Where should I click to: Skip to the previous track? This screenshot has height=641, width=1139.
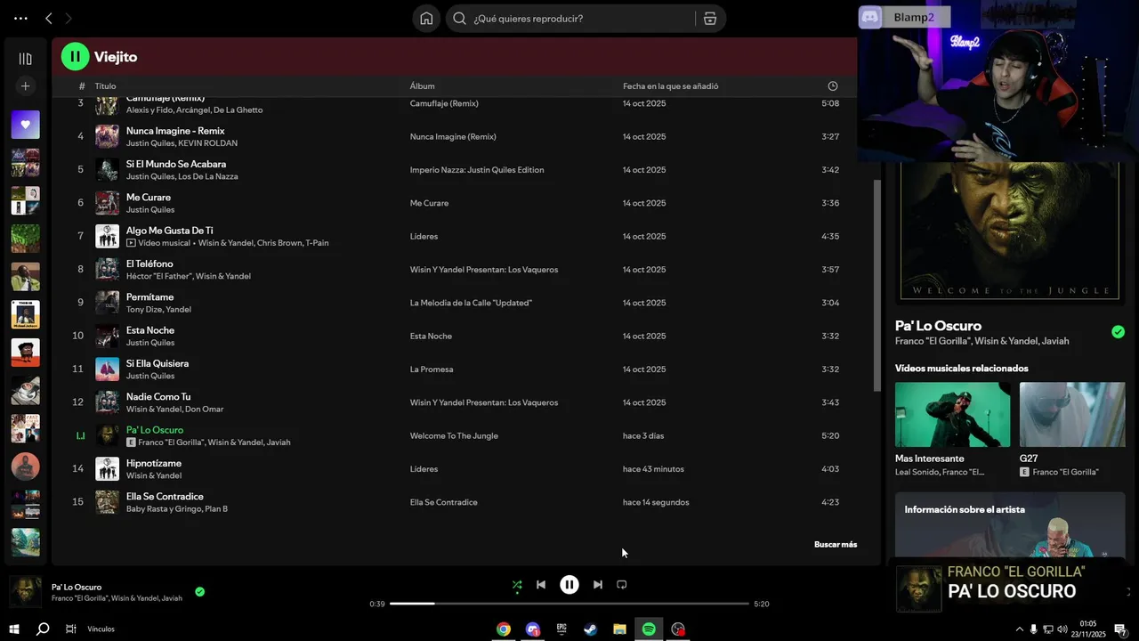[x=541, y=585]
